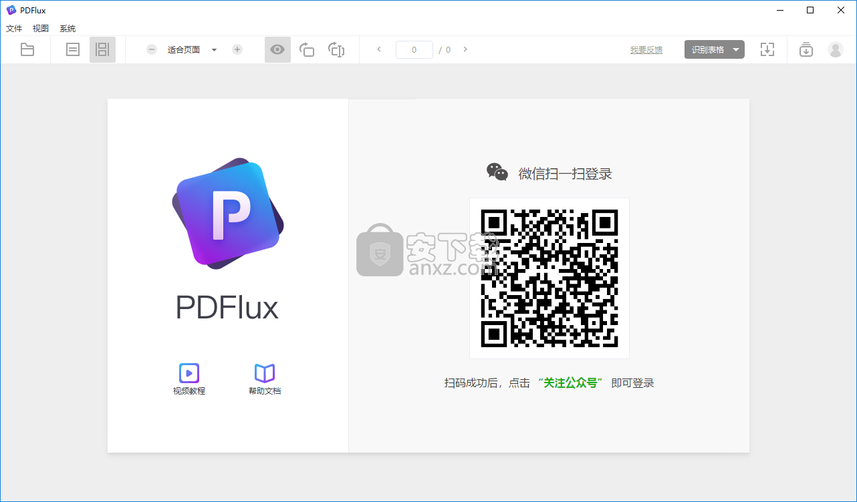Open the 适合页面 zoom dropdown
Screen dimensions: 857x502
pos(192,49)
